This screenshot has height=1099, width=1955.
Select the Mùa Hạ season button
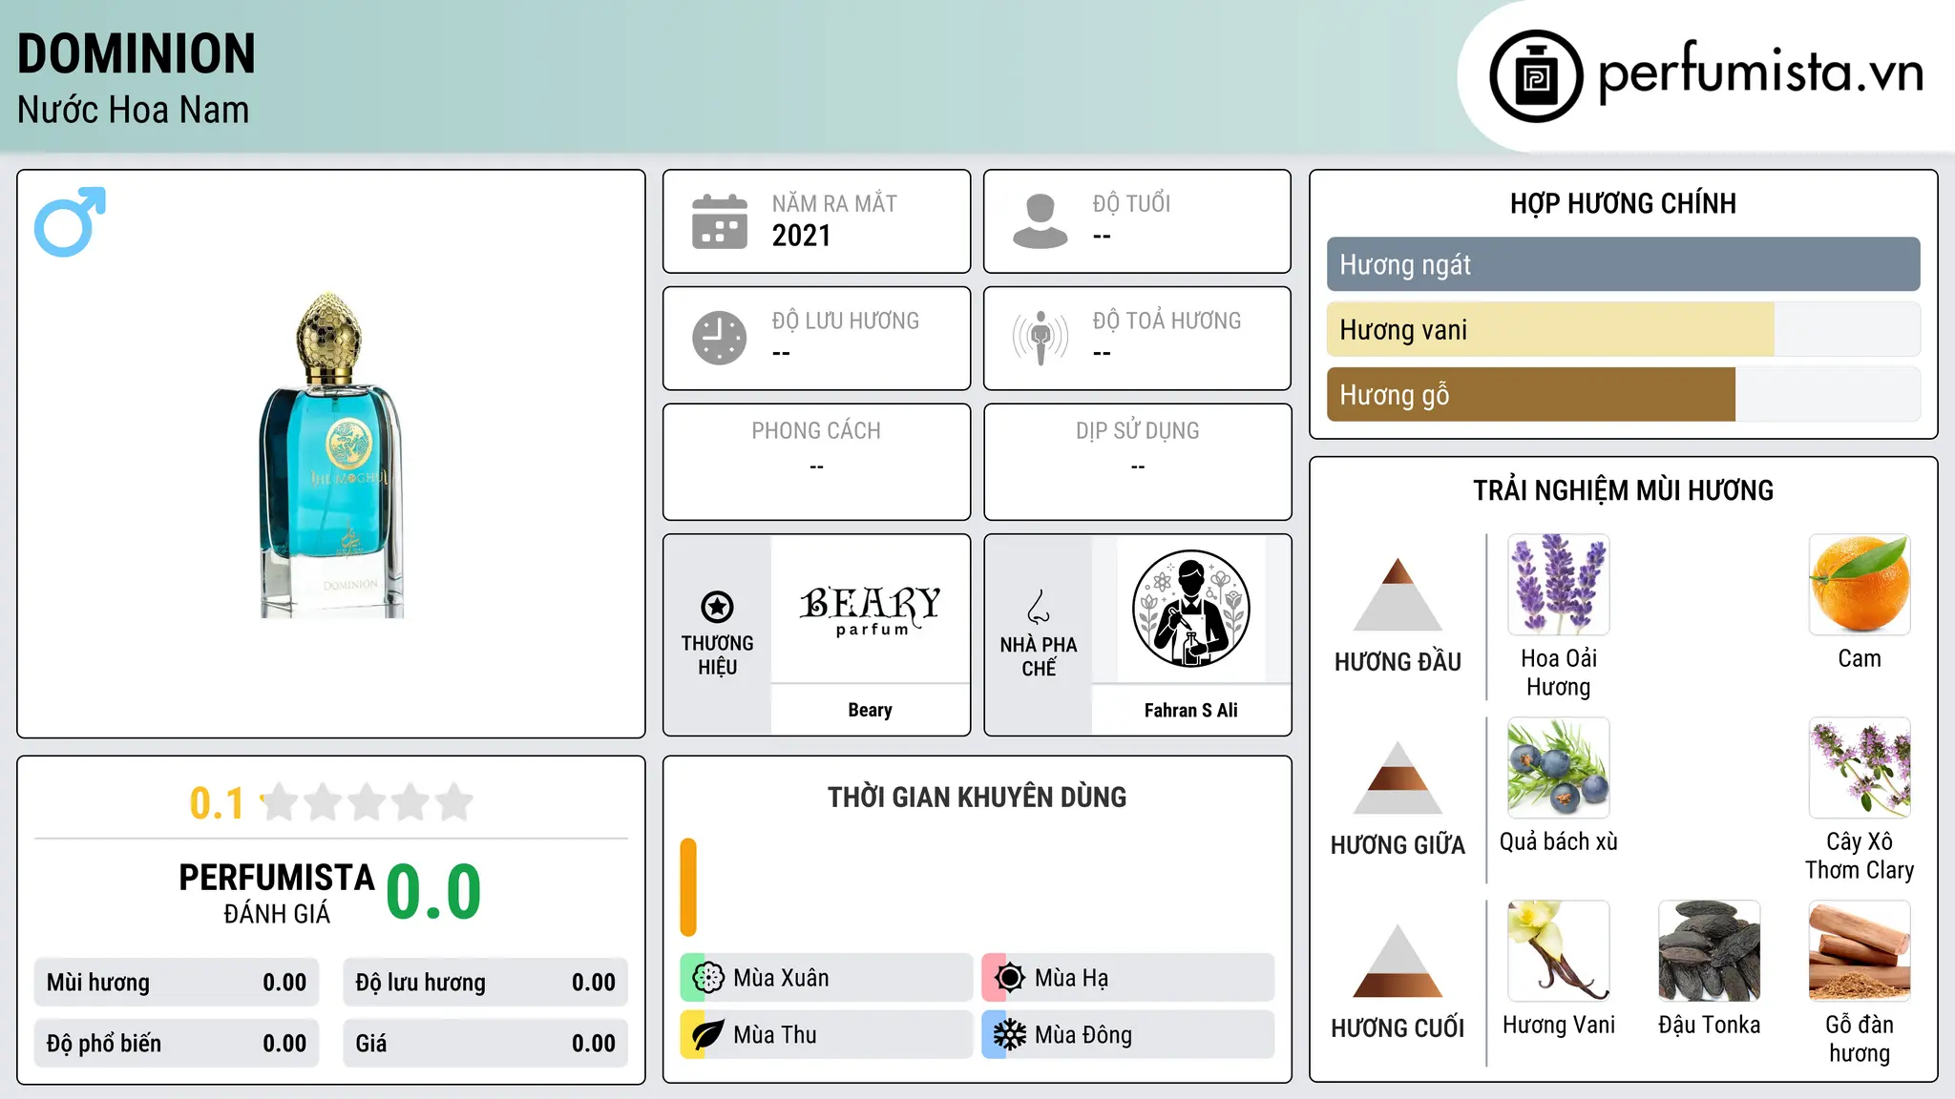click(1128, 978)
